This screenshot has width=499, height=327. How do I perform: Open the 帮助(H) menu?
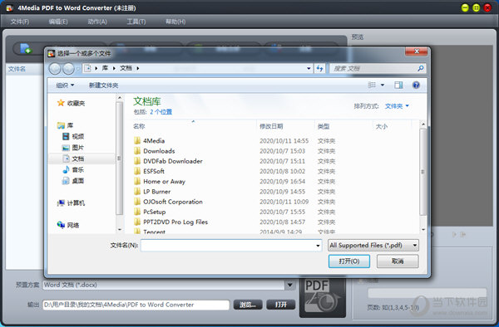[x=175, y=22]
